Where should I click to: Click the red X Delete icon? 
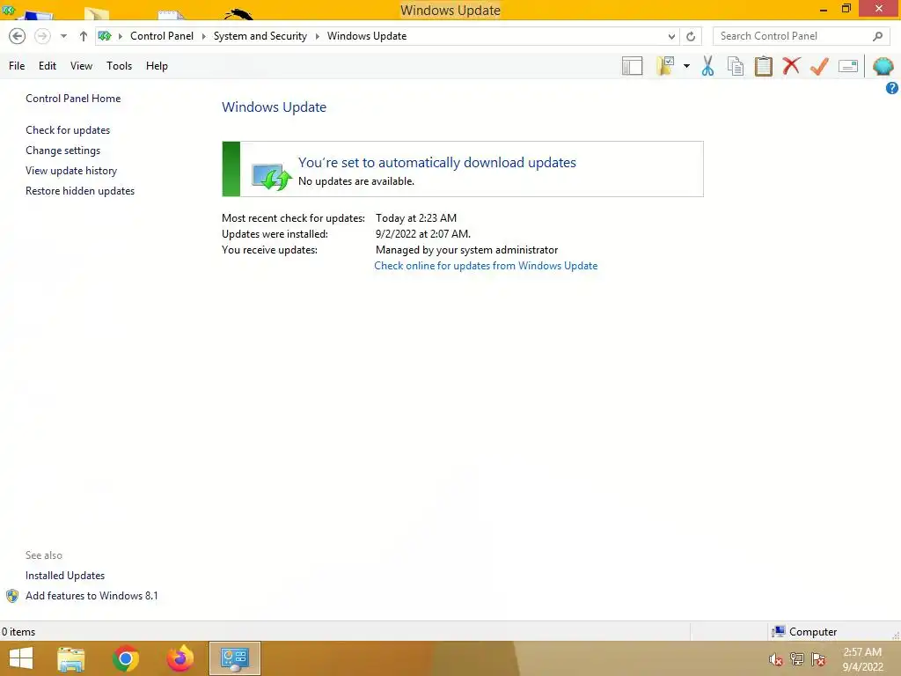coord(791,66)
